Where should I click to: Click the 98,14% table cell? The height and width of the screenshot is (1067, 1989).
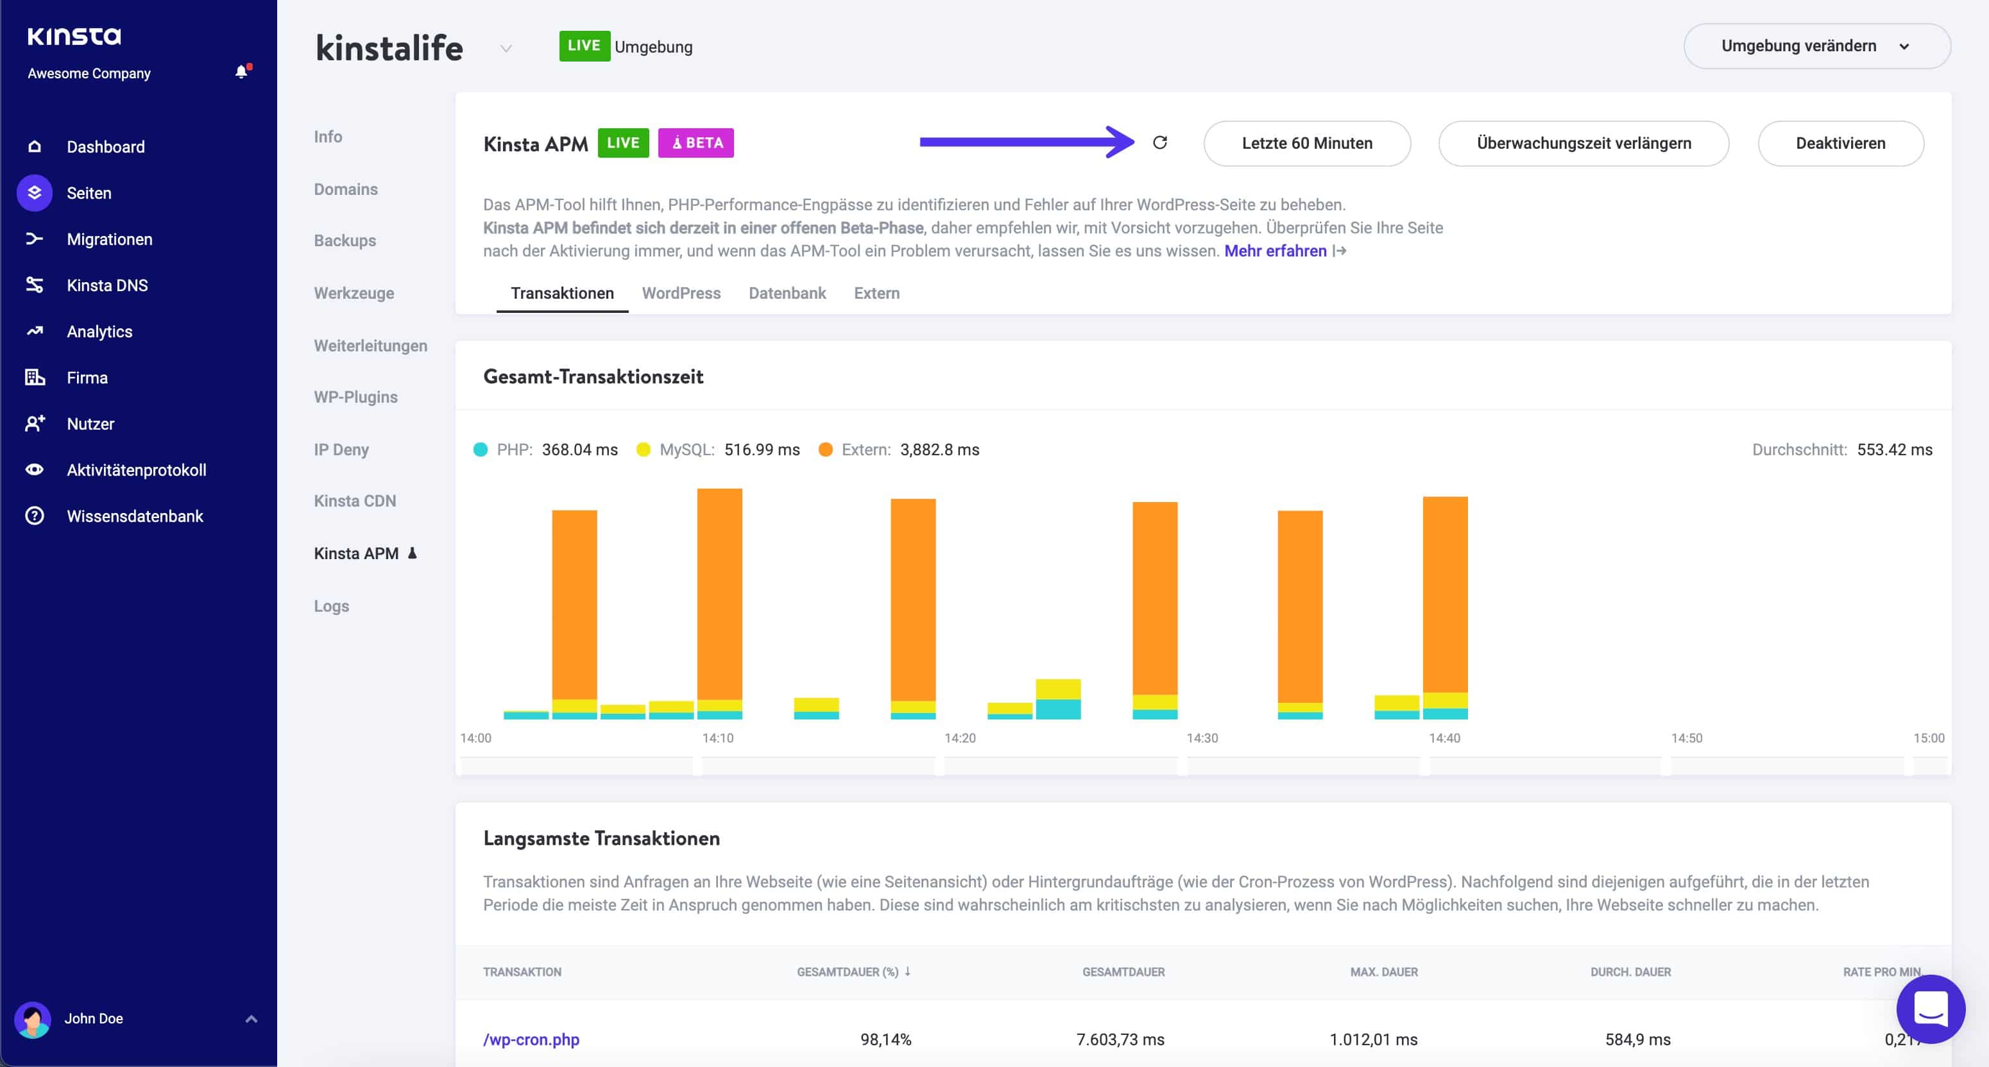pos(885,1039)
